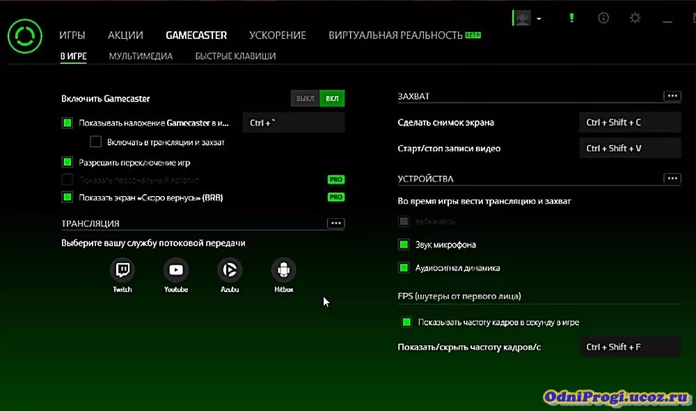Toggle the disabled personal logo checkbox
The width and height of the screenshot is (696, 411).
click(x=67, y=179)
